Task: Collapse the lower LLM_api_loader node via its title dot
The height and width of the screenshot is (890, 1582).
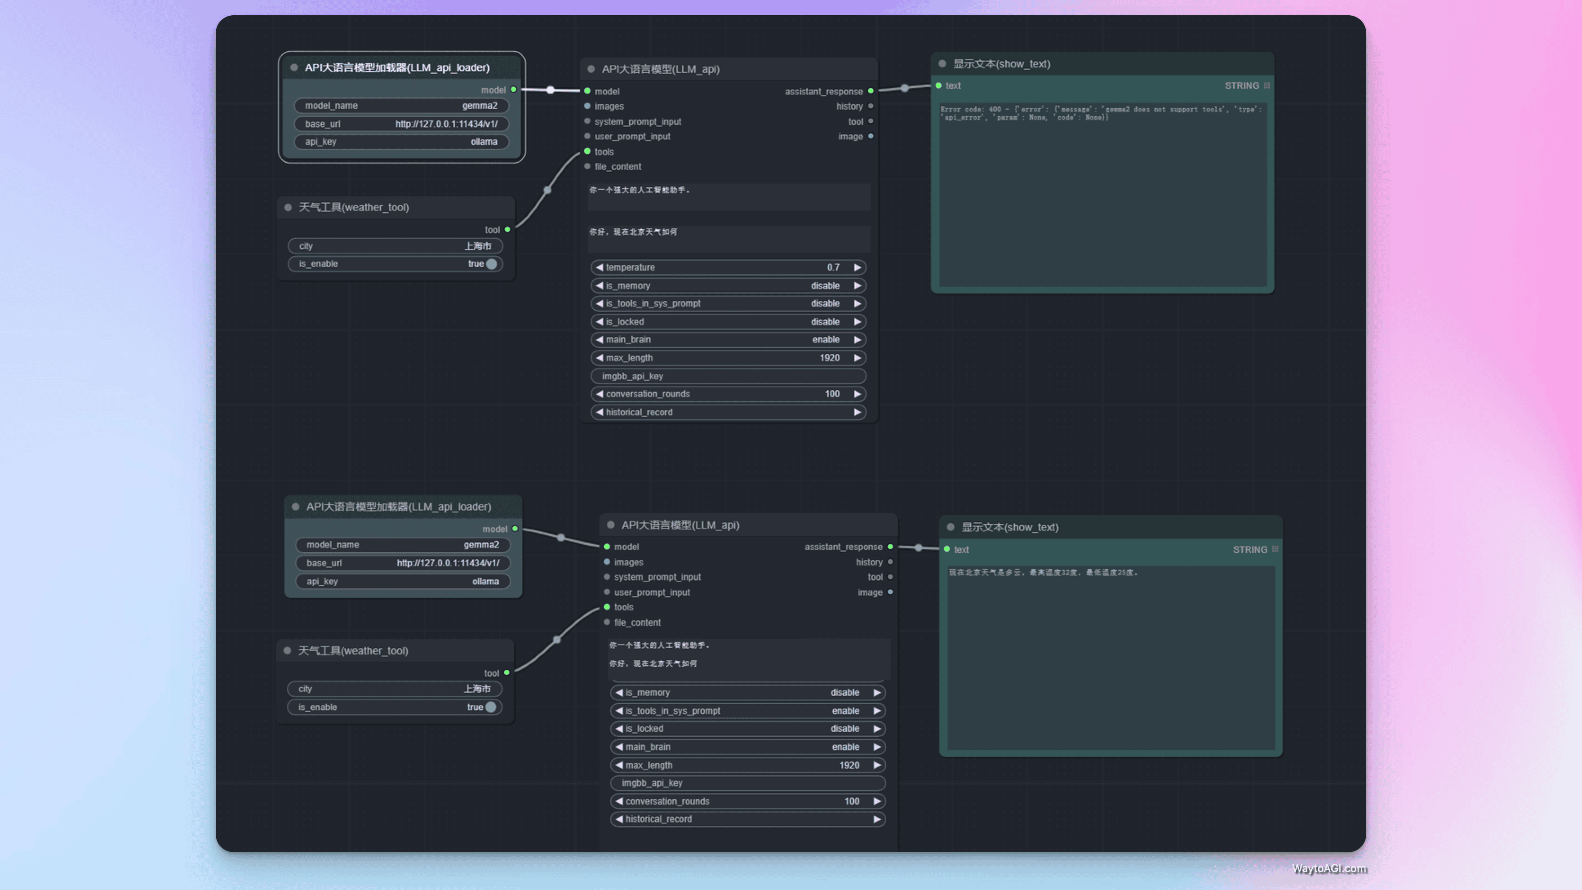Action: pyautogui.click(x=295, y=507)
